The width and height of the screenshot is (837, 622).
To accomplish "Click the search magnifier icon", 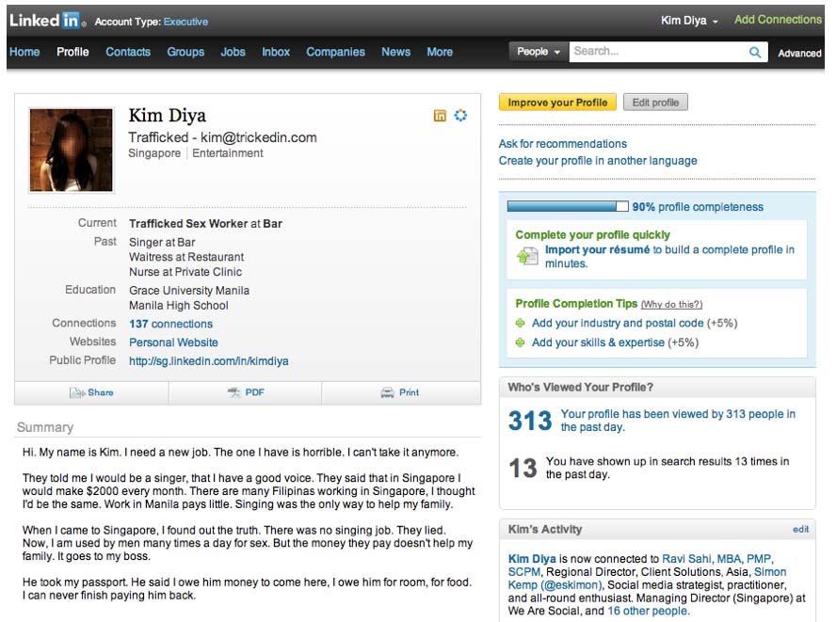I will 755,52.
